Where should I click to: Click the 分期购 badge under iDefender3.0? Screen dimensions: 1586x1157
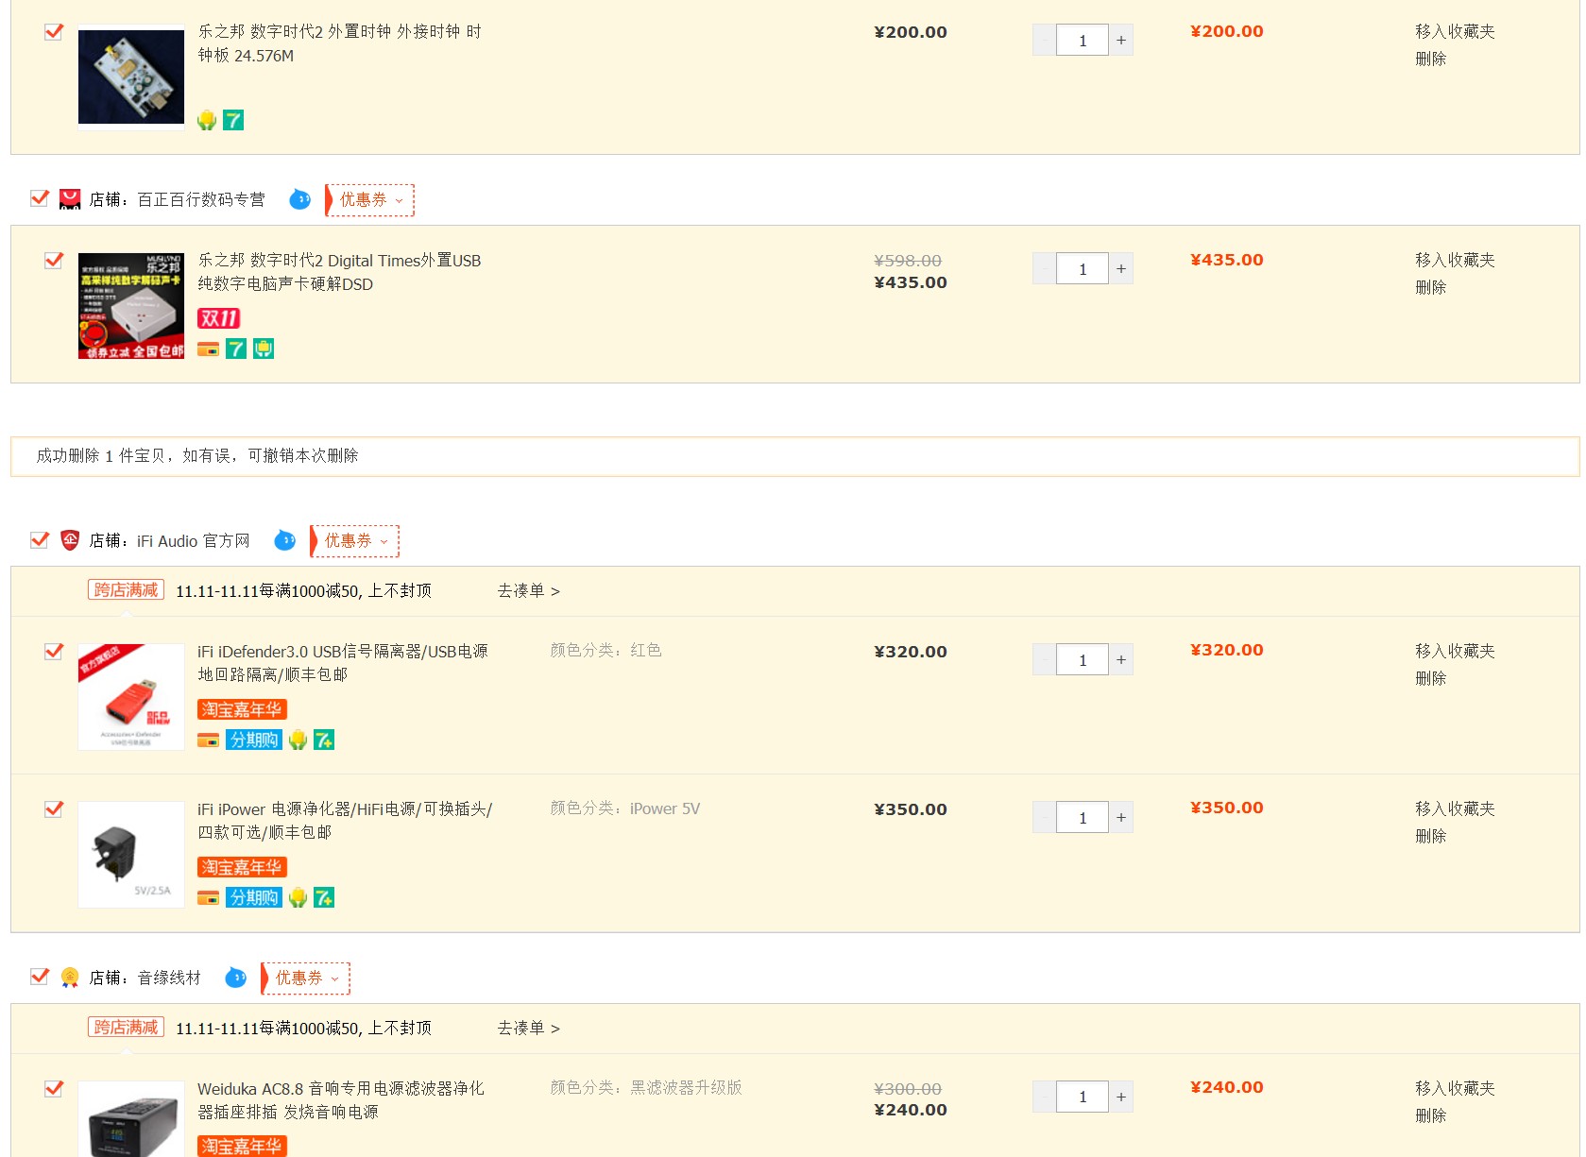click(254, 740)
